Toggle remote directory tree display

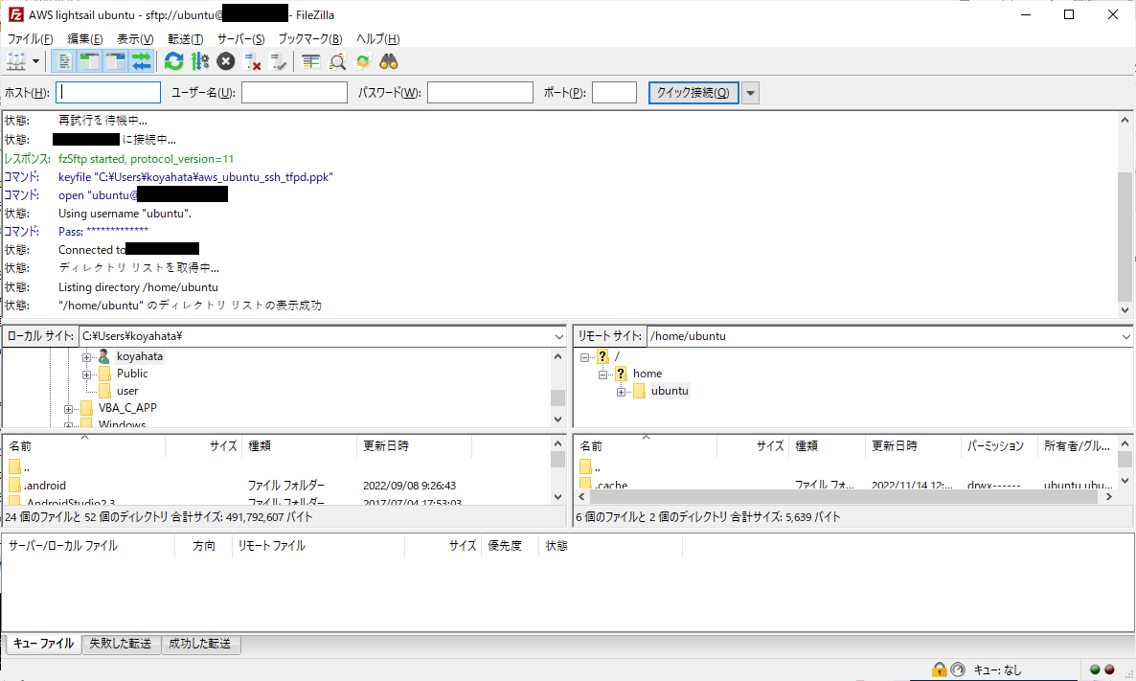pyautogui.click(x=115, y=61)
